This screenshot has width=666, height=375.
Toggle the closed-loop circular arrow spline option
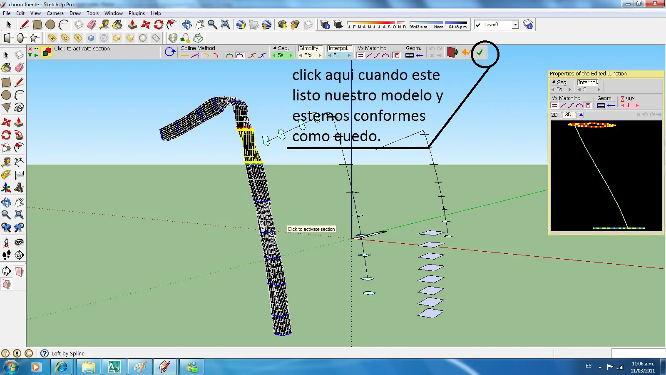click(170, 52)
